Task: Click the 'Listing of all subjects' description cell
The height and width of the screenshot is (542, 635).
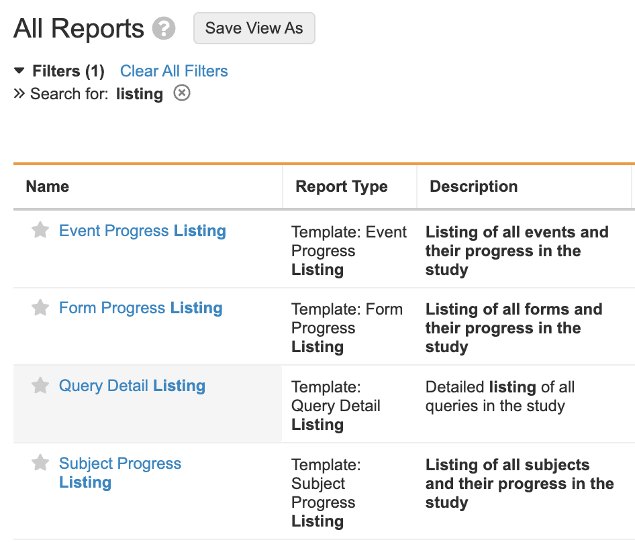Action: point(519,484)
